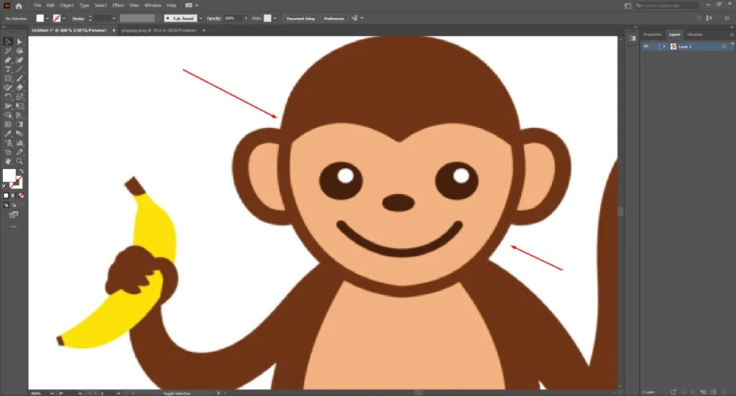Select the Paintbrush tool
736x396 pixels.
[x=19, y=78]
